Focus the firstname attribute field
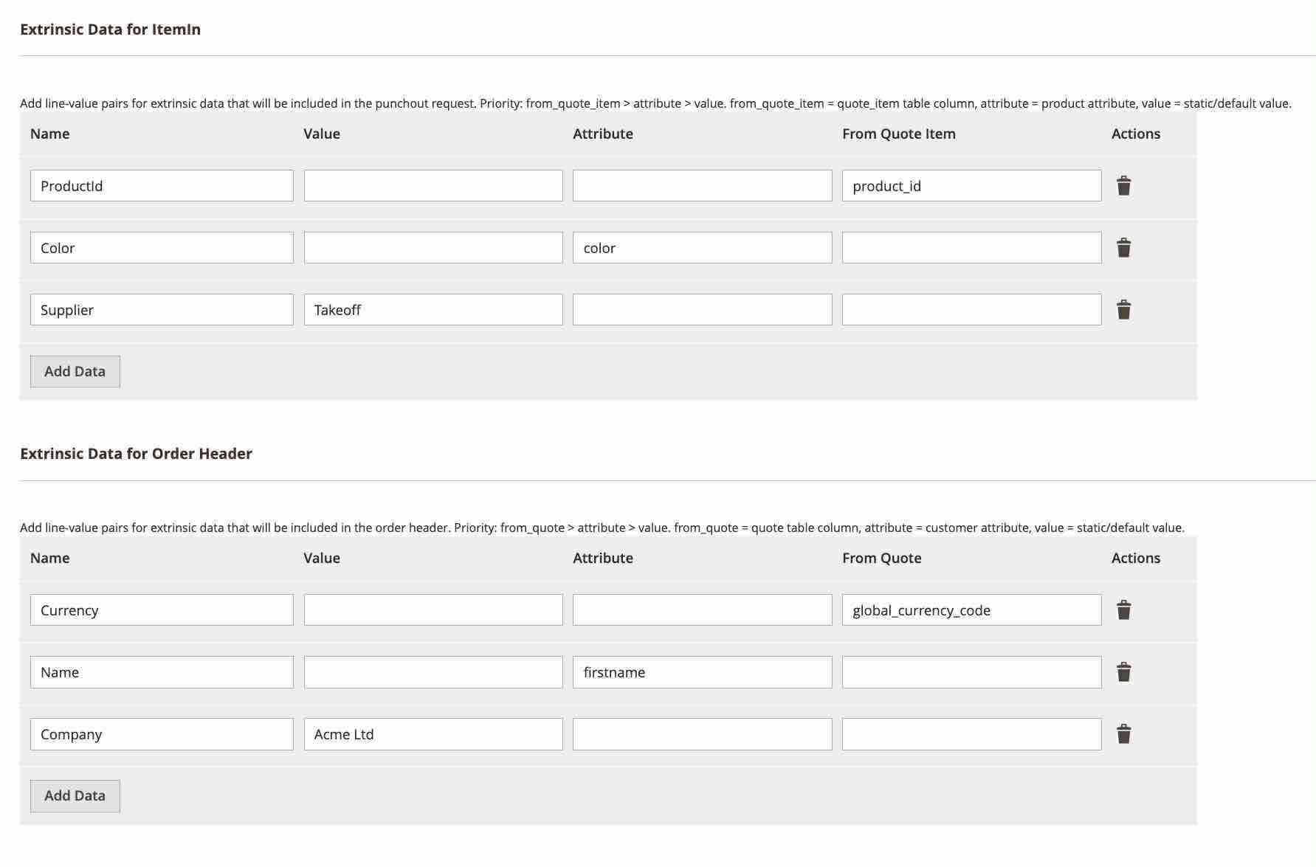 pyautogui.click(x=702, y=672)
